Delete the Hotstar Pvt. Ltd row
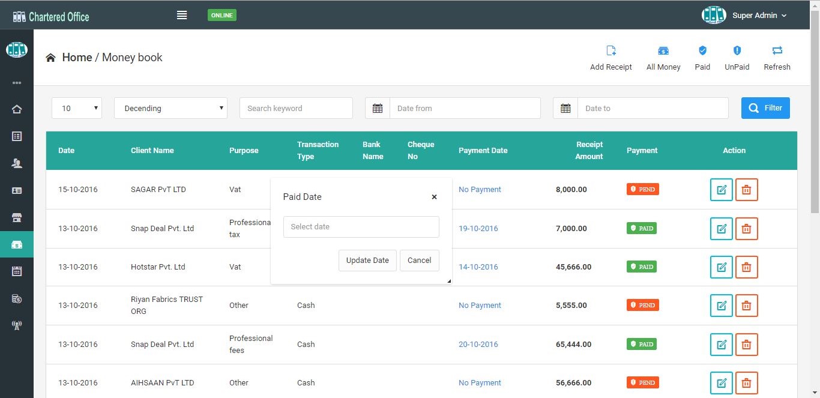Image resolution: width=820 pixels, height=398 pixels. (747, 267)
